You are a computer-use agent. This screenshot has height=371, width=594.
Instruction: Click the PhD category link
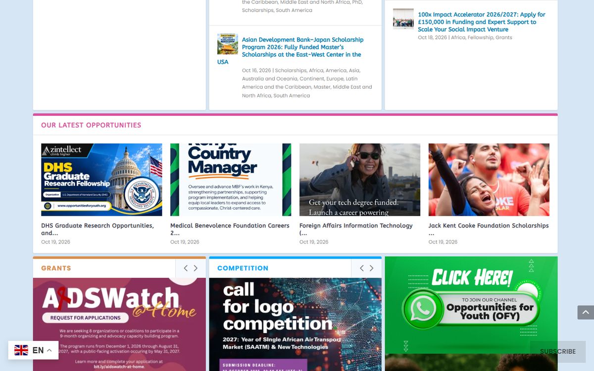click(x=357, y=2)
